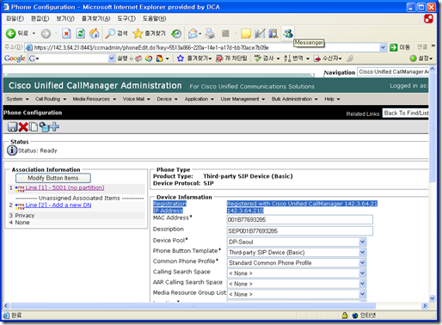
Task: Open the Voice Mail menu
Action: (137, 99)
